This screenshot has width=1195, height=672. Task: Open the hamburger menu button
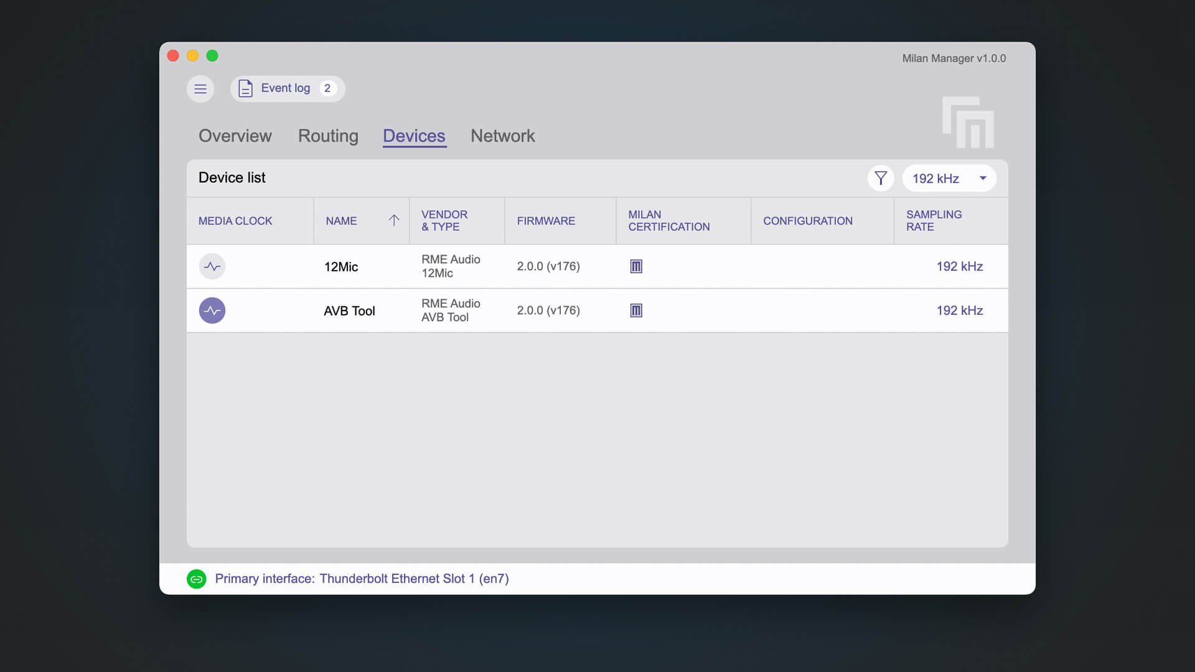coord(200,89)
